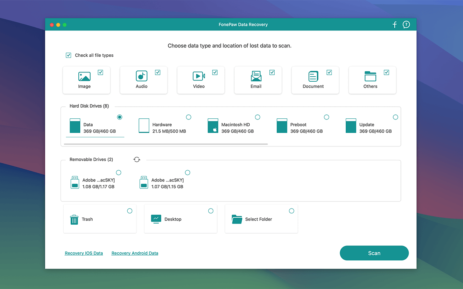463x289 pixels.
Task: Select the Data drive radio button
Action: pyautogui.click(x=120, y=117)
